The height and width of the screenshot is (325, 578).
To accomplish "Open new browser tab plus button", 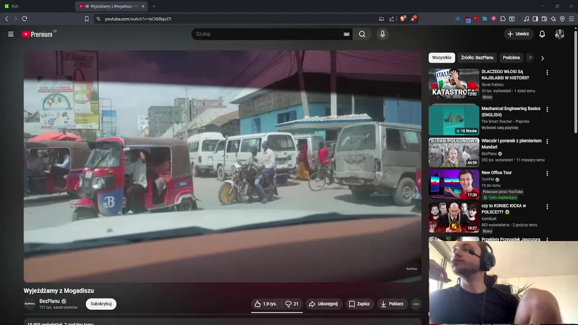I will [x=154, y=6].
